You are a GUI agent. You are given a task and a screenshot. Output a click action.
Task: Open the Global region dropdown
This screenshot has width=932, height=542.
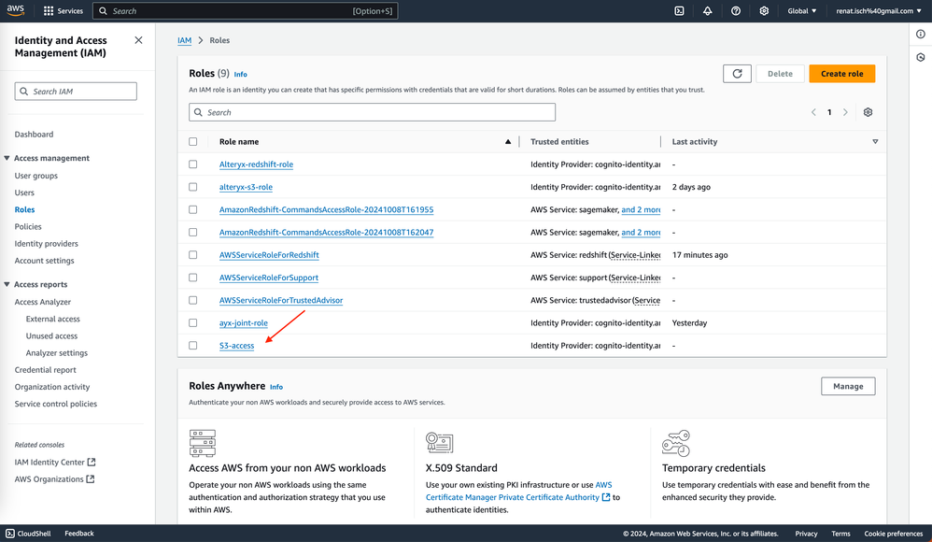point(802,10)
